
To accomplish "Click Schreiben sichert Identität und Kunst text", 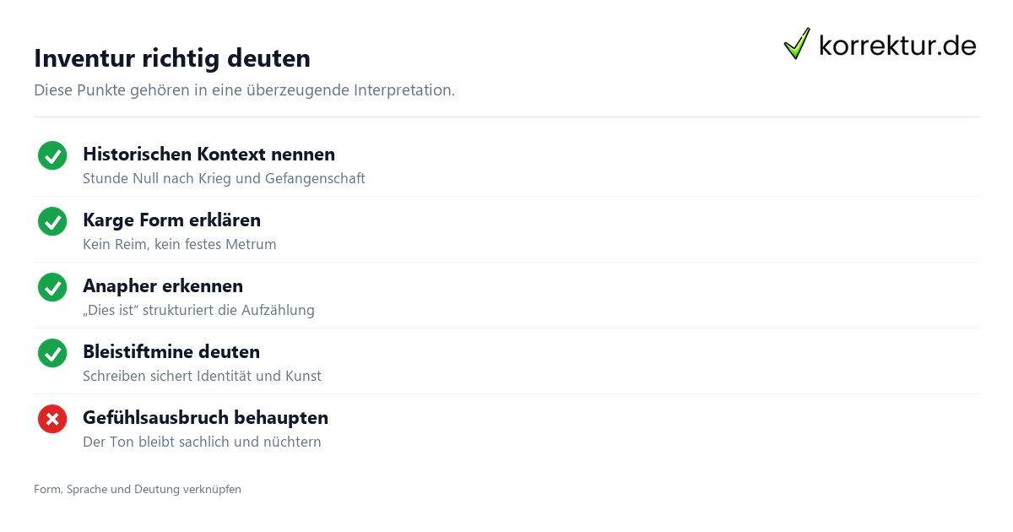I will point(202,377).
